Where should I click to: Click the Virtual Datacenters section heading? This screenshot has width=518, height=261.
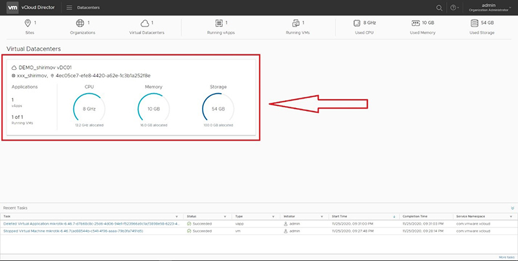pos(34,48)
